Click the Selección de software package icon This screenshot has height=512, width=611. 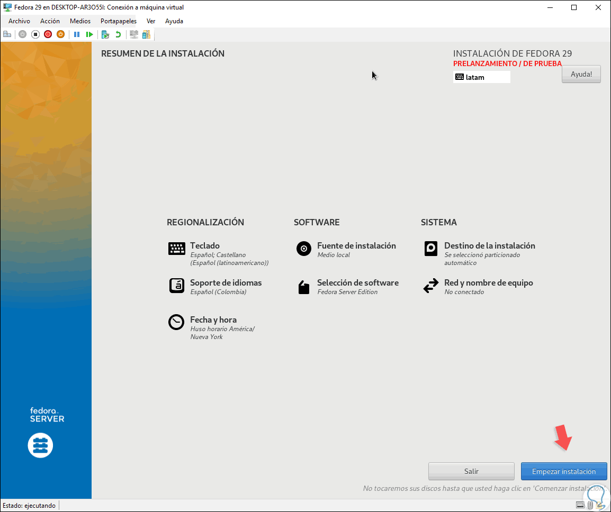(304, 287)
